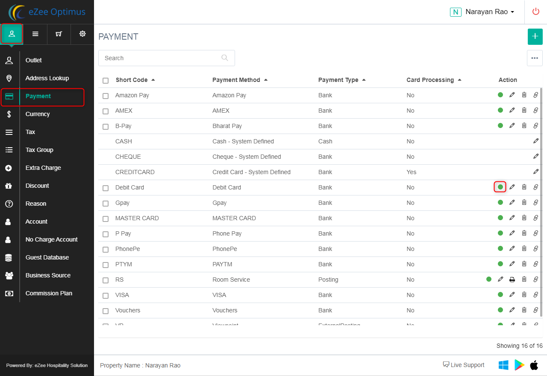Edit the CREDITCARD payment entry

536,172
